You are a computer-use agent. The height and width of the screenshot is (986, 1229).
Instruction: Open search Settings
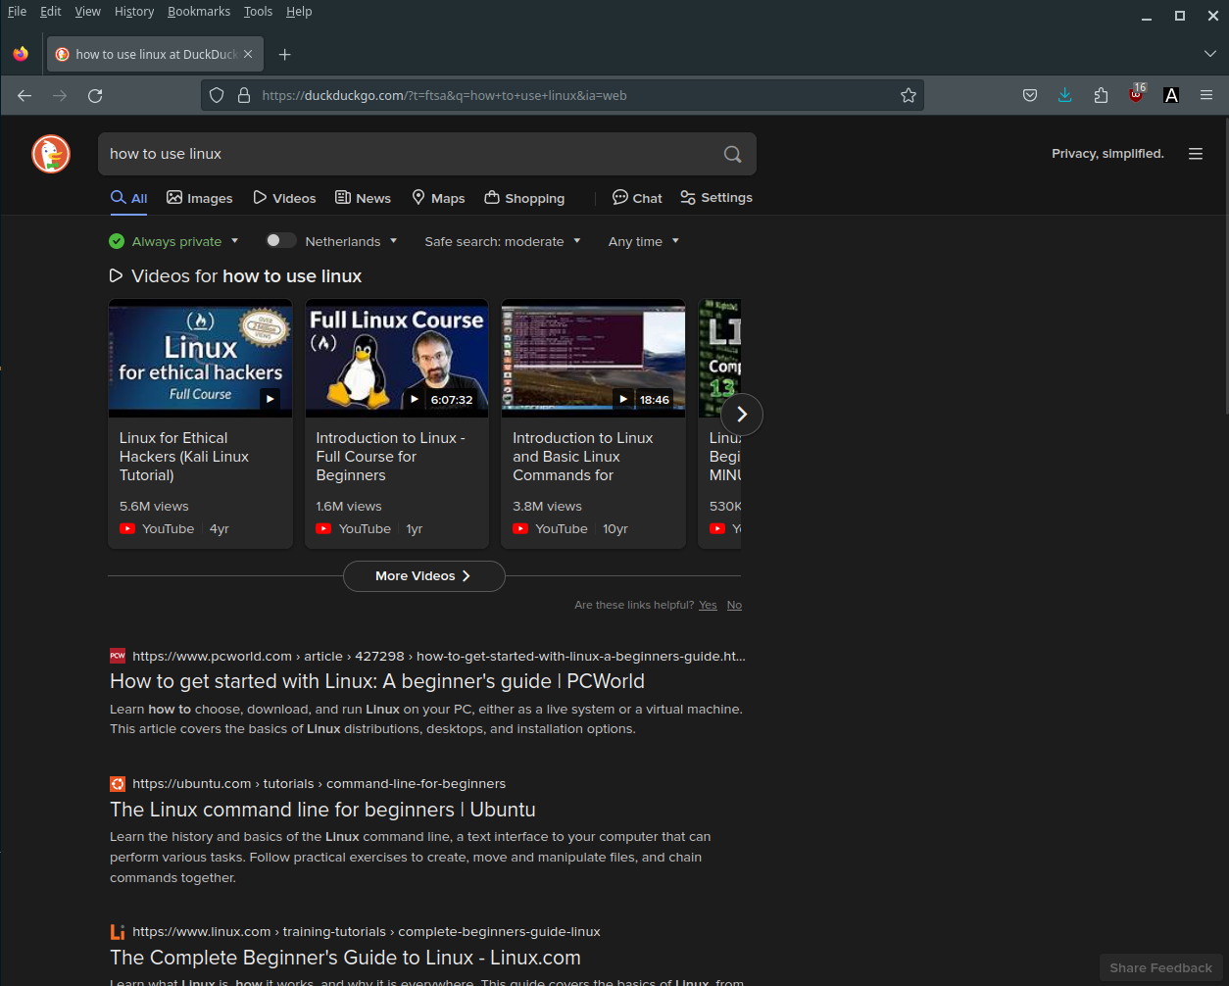(x=716, y=198)
